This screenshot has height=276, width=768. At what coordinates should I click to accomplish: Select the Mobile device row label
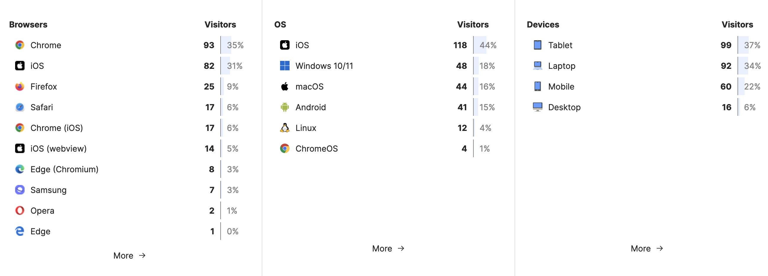561,87
